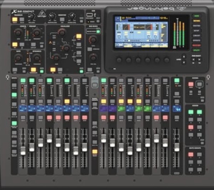The height and width of the screenshot is (190, 214).
Task: Click the headphone jack icon on the left edge
Action: (7, 77)
